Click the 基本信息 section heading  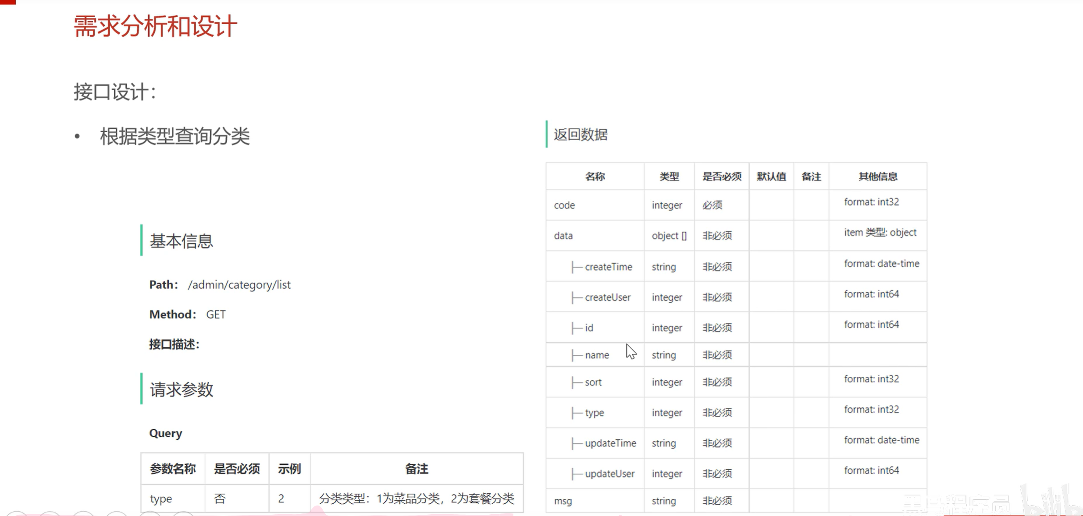pyautogui.click(x=181, y=241)
